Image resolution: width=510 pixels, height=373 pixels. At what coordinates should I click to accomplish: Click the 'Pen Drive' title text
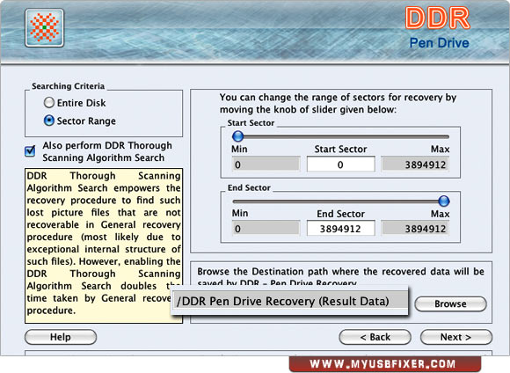439,42
